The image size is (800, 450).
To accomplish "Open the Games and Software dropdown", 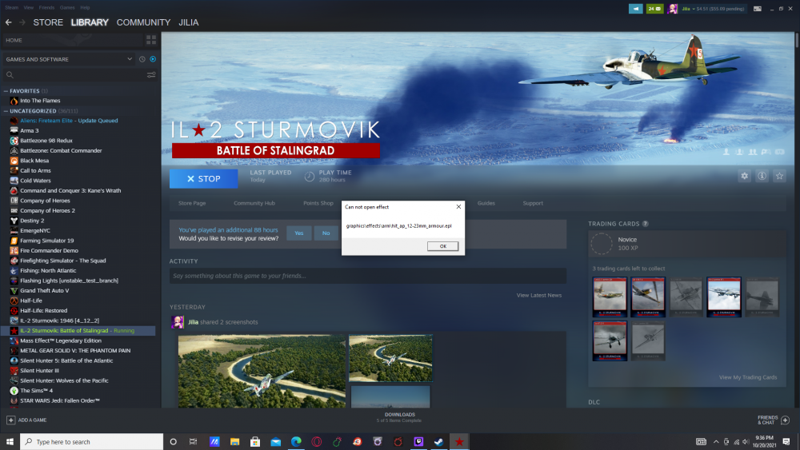I will (x=68, y=59).
